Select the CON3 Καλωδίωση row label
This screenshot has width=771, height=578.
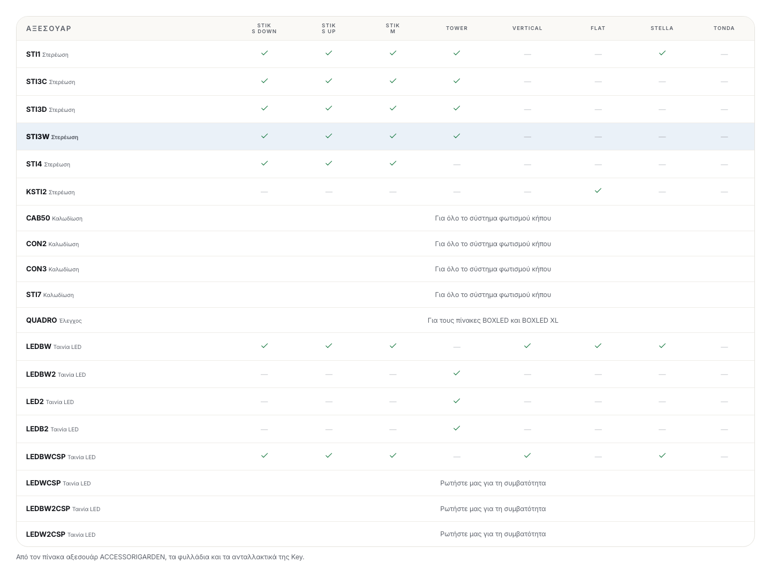pyautogui.click(x=52, y=269)
